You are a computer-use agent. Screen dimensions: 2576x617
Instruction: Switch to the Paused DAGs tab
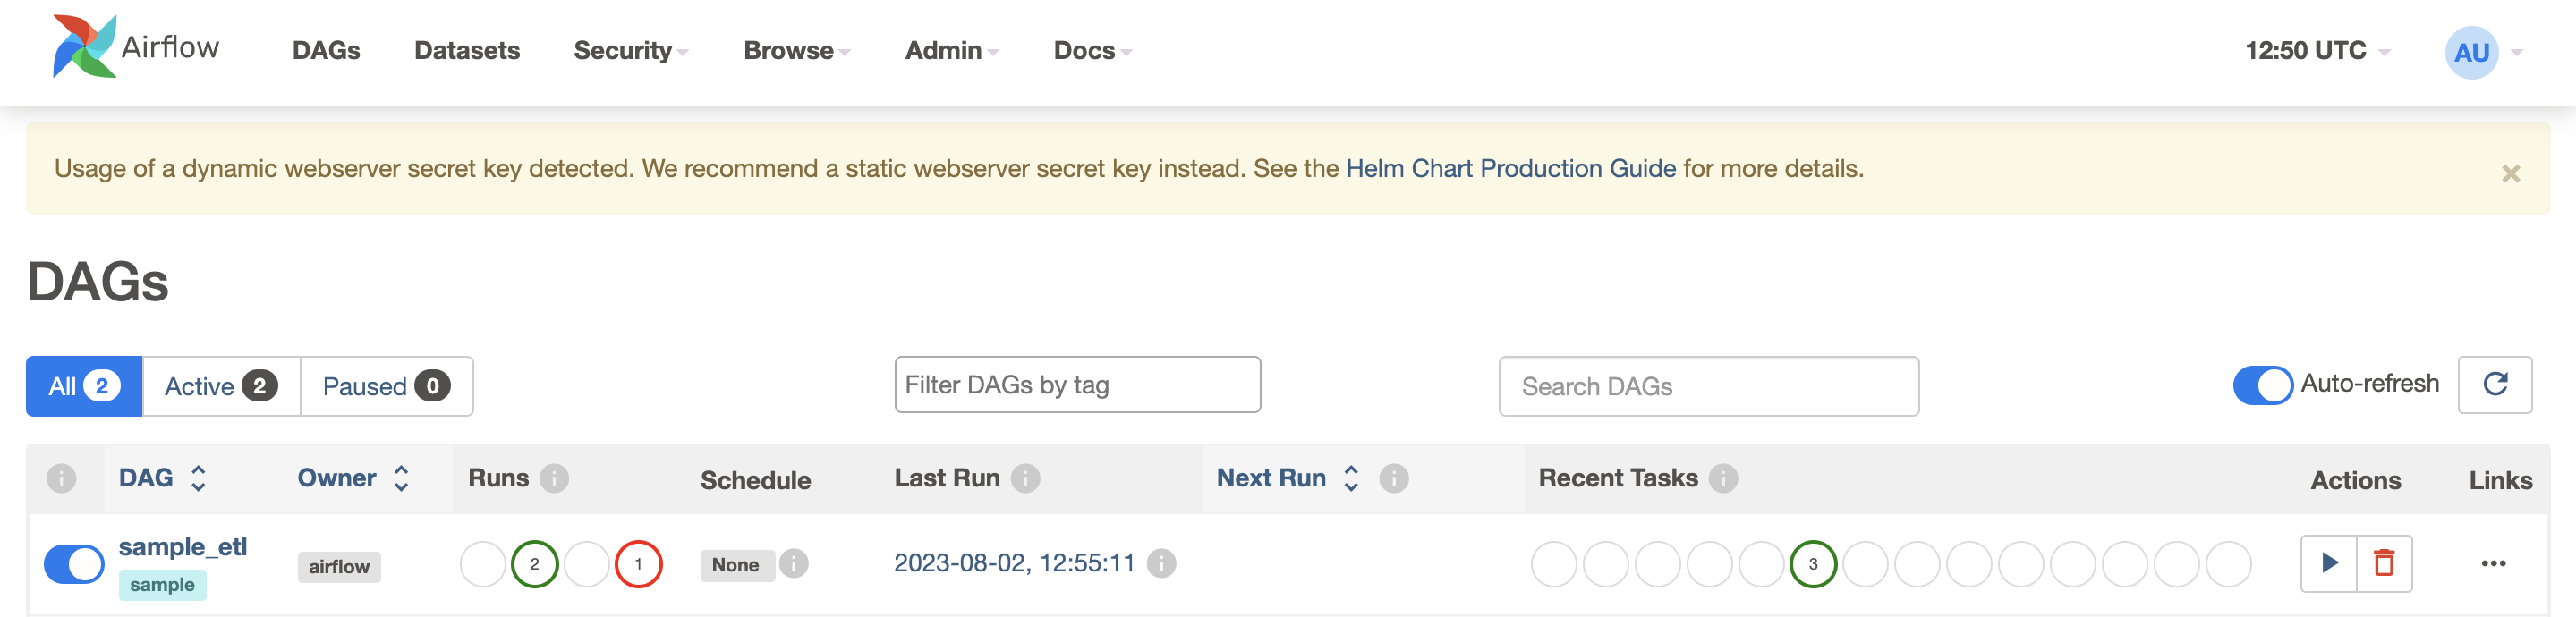click(385, 386)
